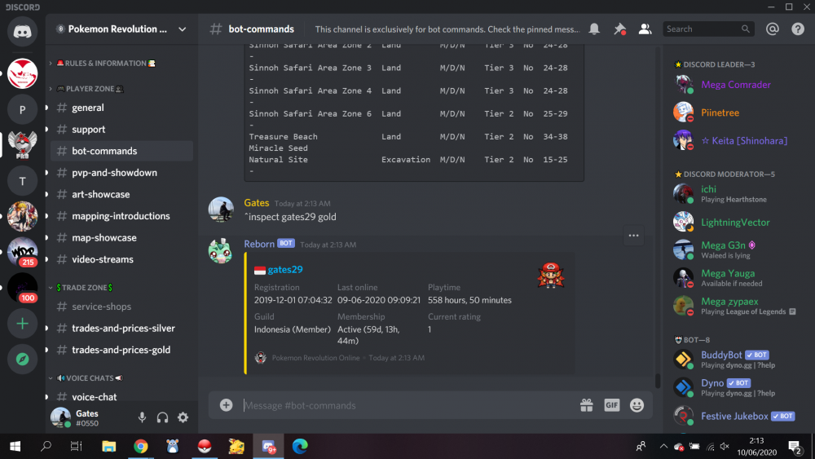Toggle microphone mute
This screenshot has height=459, width=815.
pos(142,417)
